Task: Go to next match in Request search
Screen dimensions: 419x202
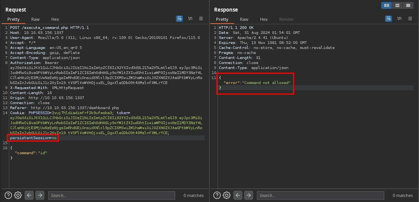Action: click(40, 195)
